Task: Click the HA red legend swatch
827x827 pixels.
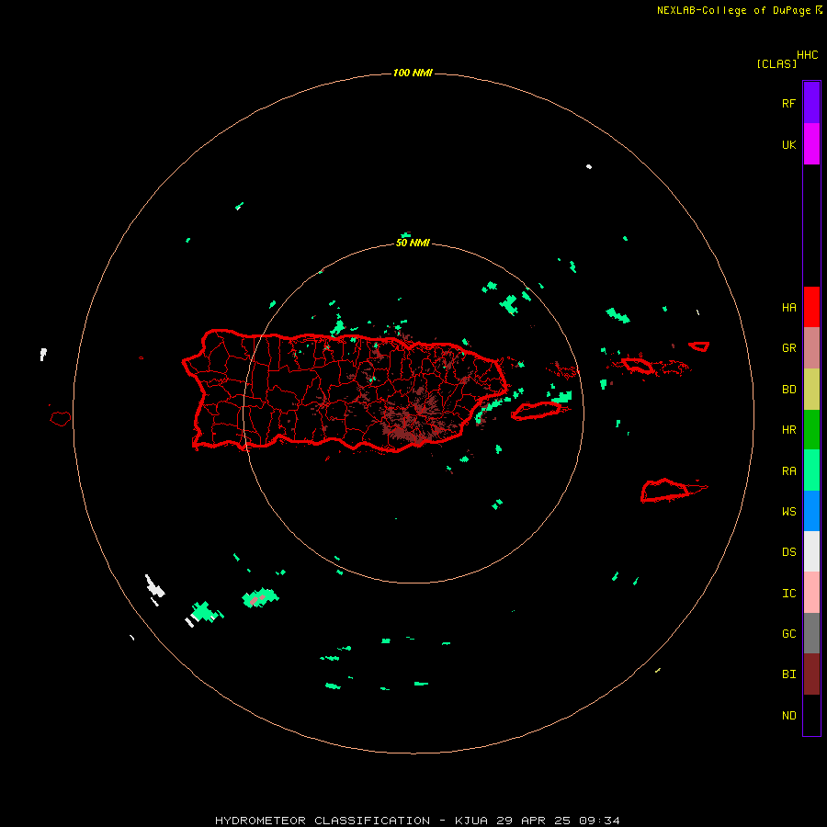Action: coord(811,307)
